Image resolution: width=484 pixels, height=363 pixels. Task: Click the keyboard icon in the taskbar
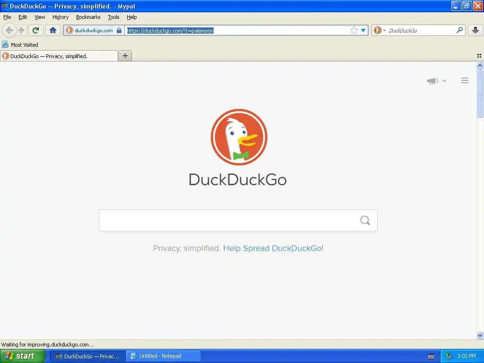(431, 356)
